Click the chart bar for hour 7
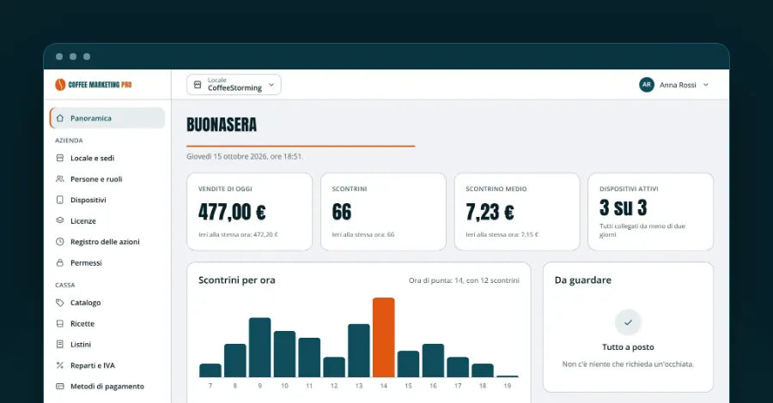This screenshot has width=773, height=403. coord(210,370)
